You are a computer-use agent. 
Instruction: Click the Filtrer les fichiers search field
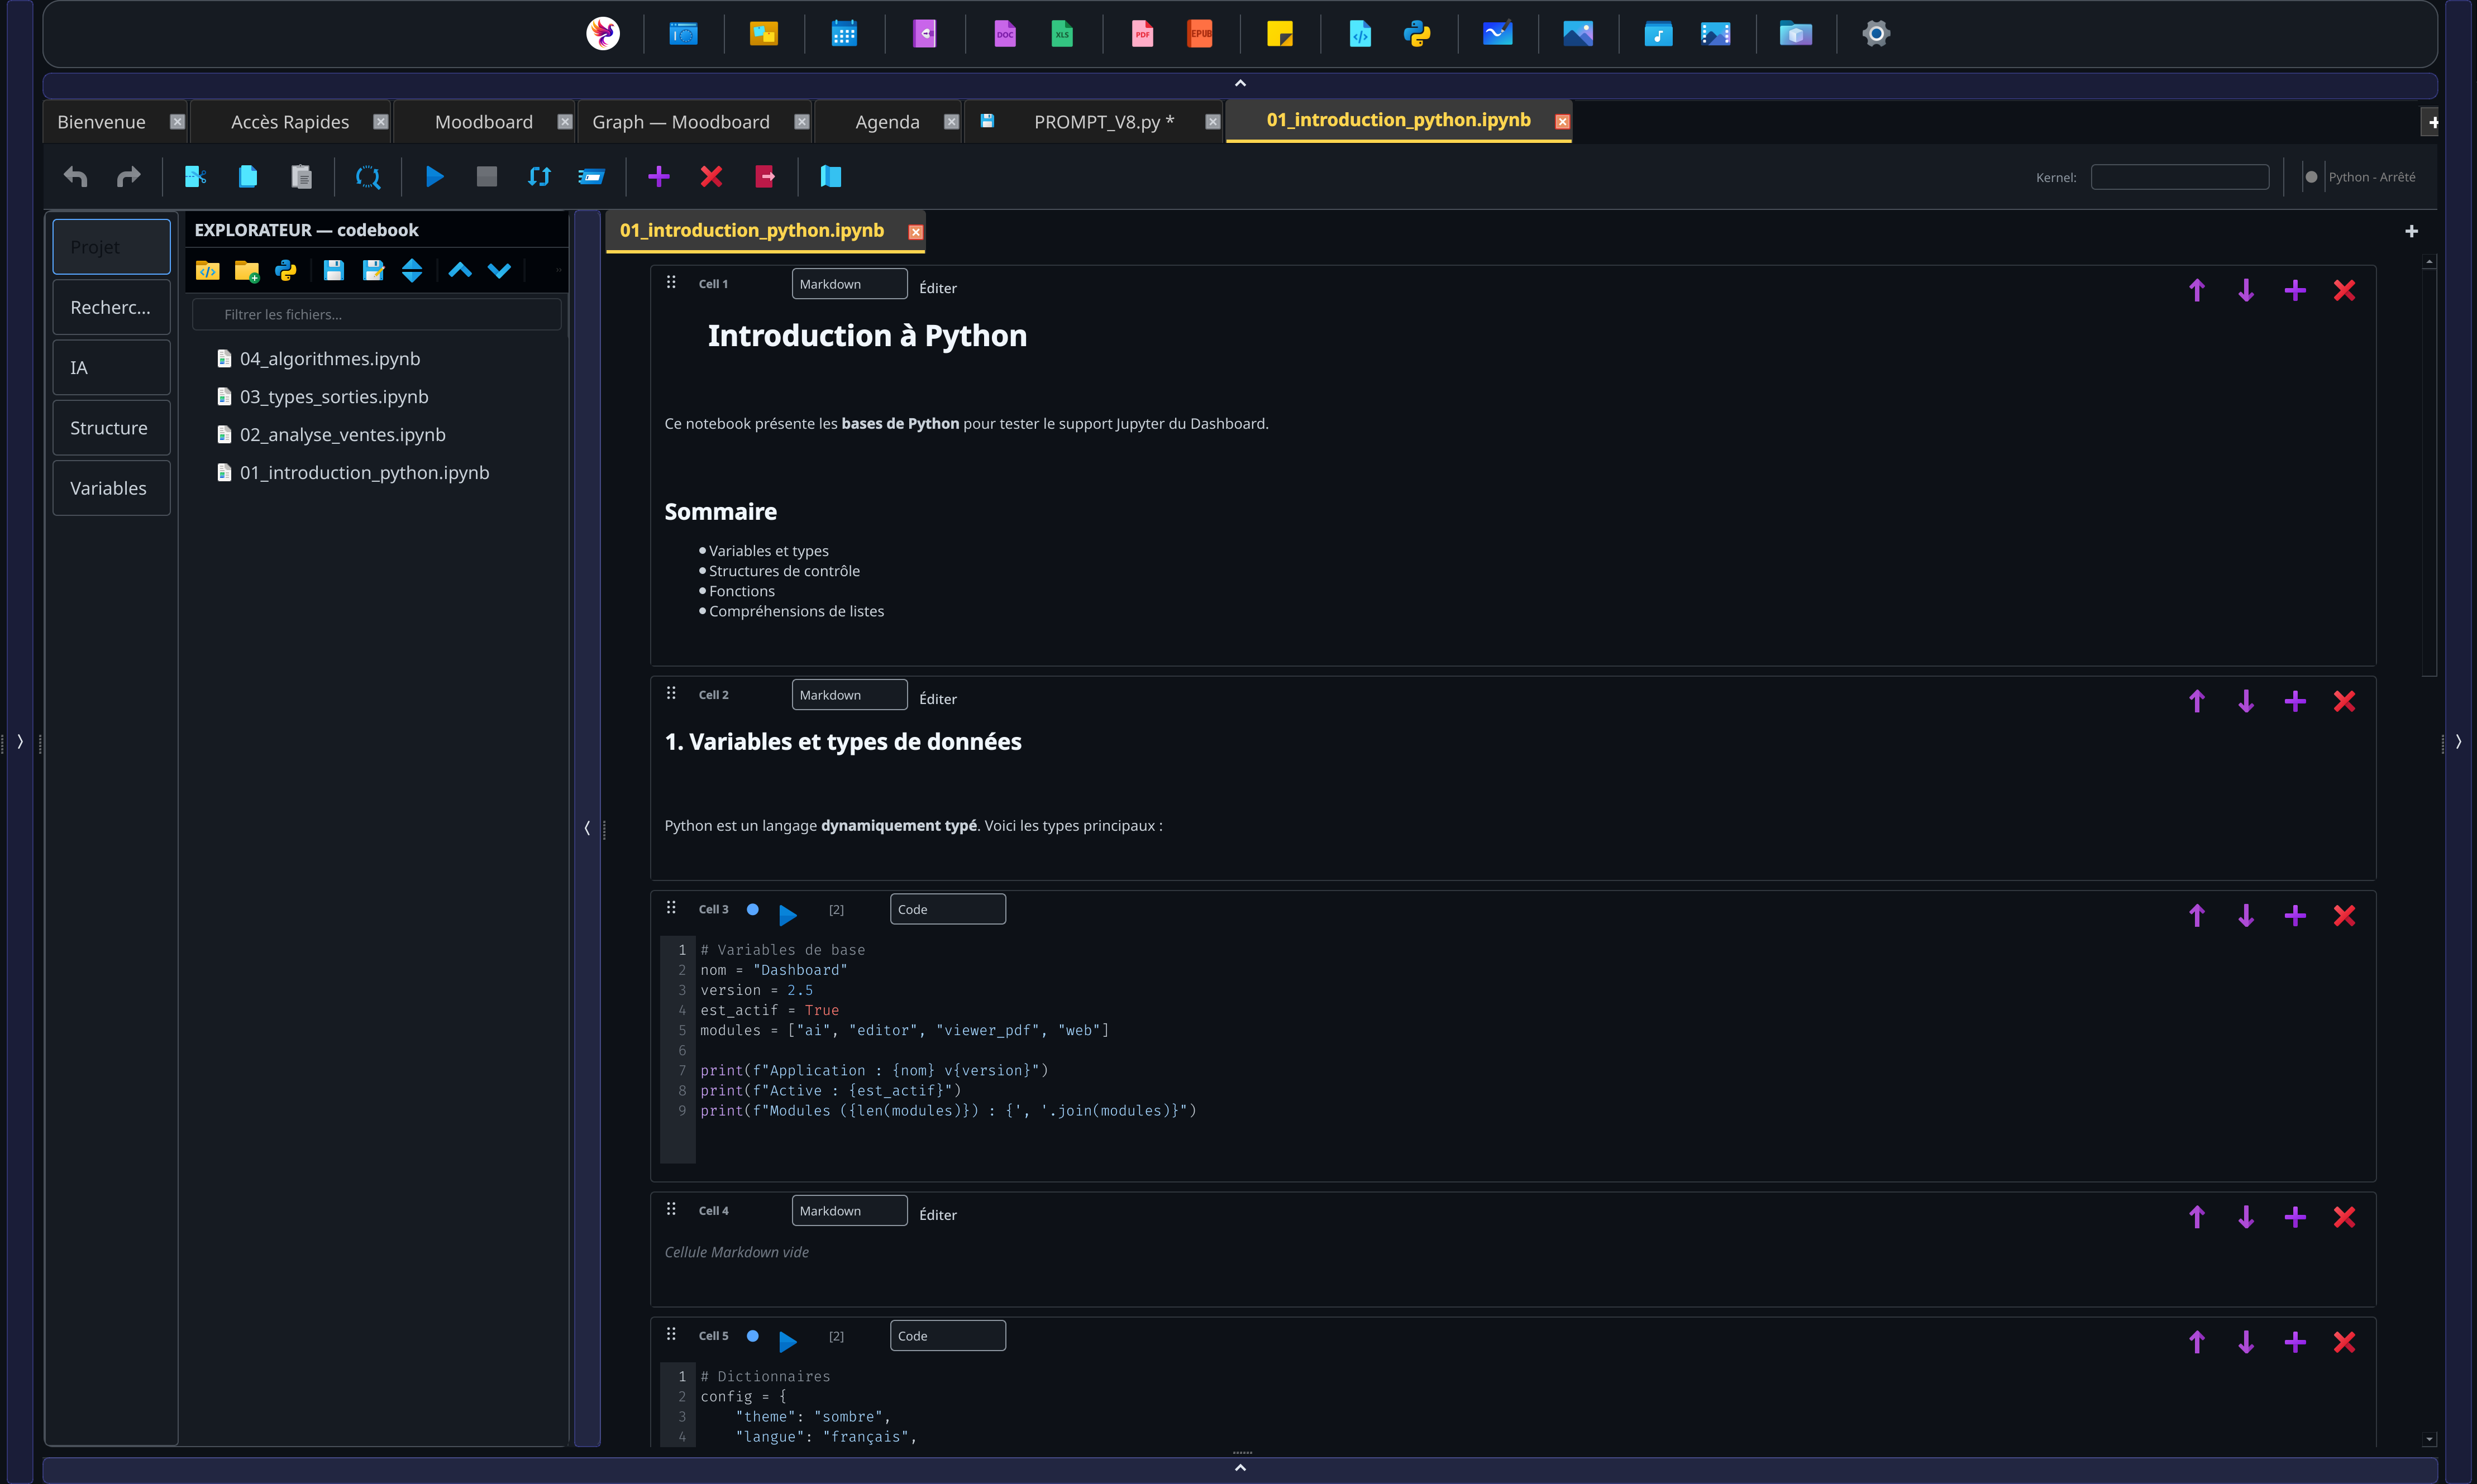tap(376, 314)
